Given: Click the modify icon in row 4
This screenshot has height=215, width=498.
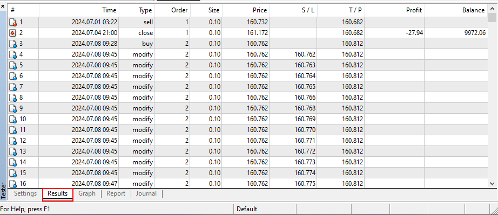Looking at the screenshot, I should click(x=13, y=54).
